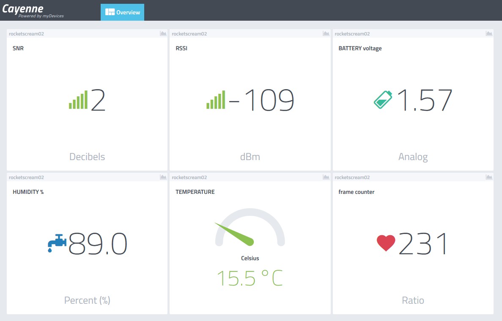Open chart icon on BATTERY voltage widget
This screenshot has height=321, width=502.
point(489,33)
